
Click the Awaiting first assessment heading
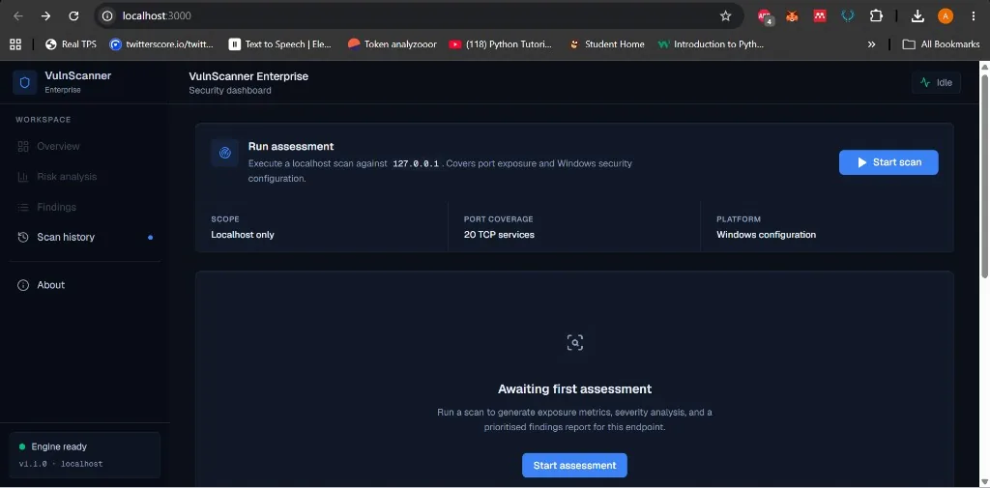coord(574,388)
